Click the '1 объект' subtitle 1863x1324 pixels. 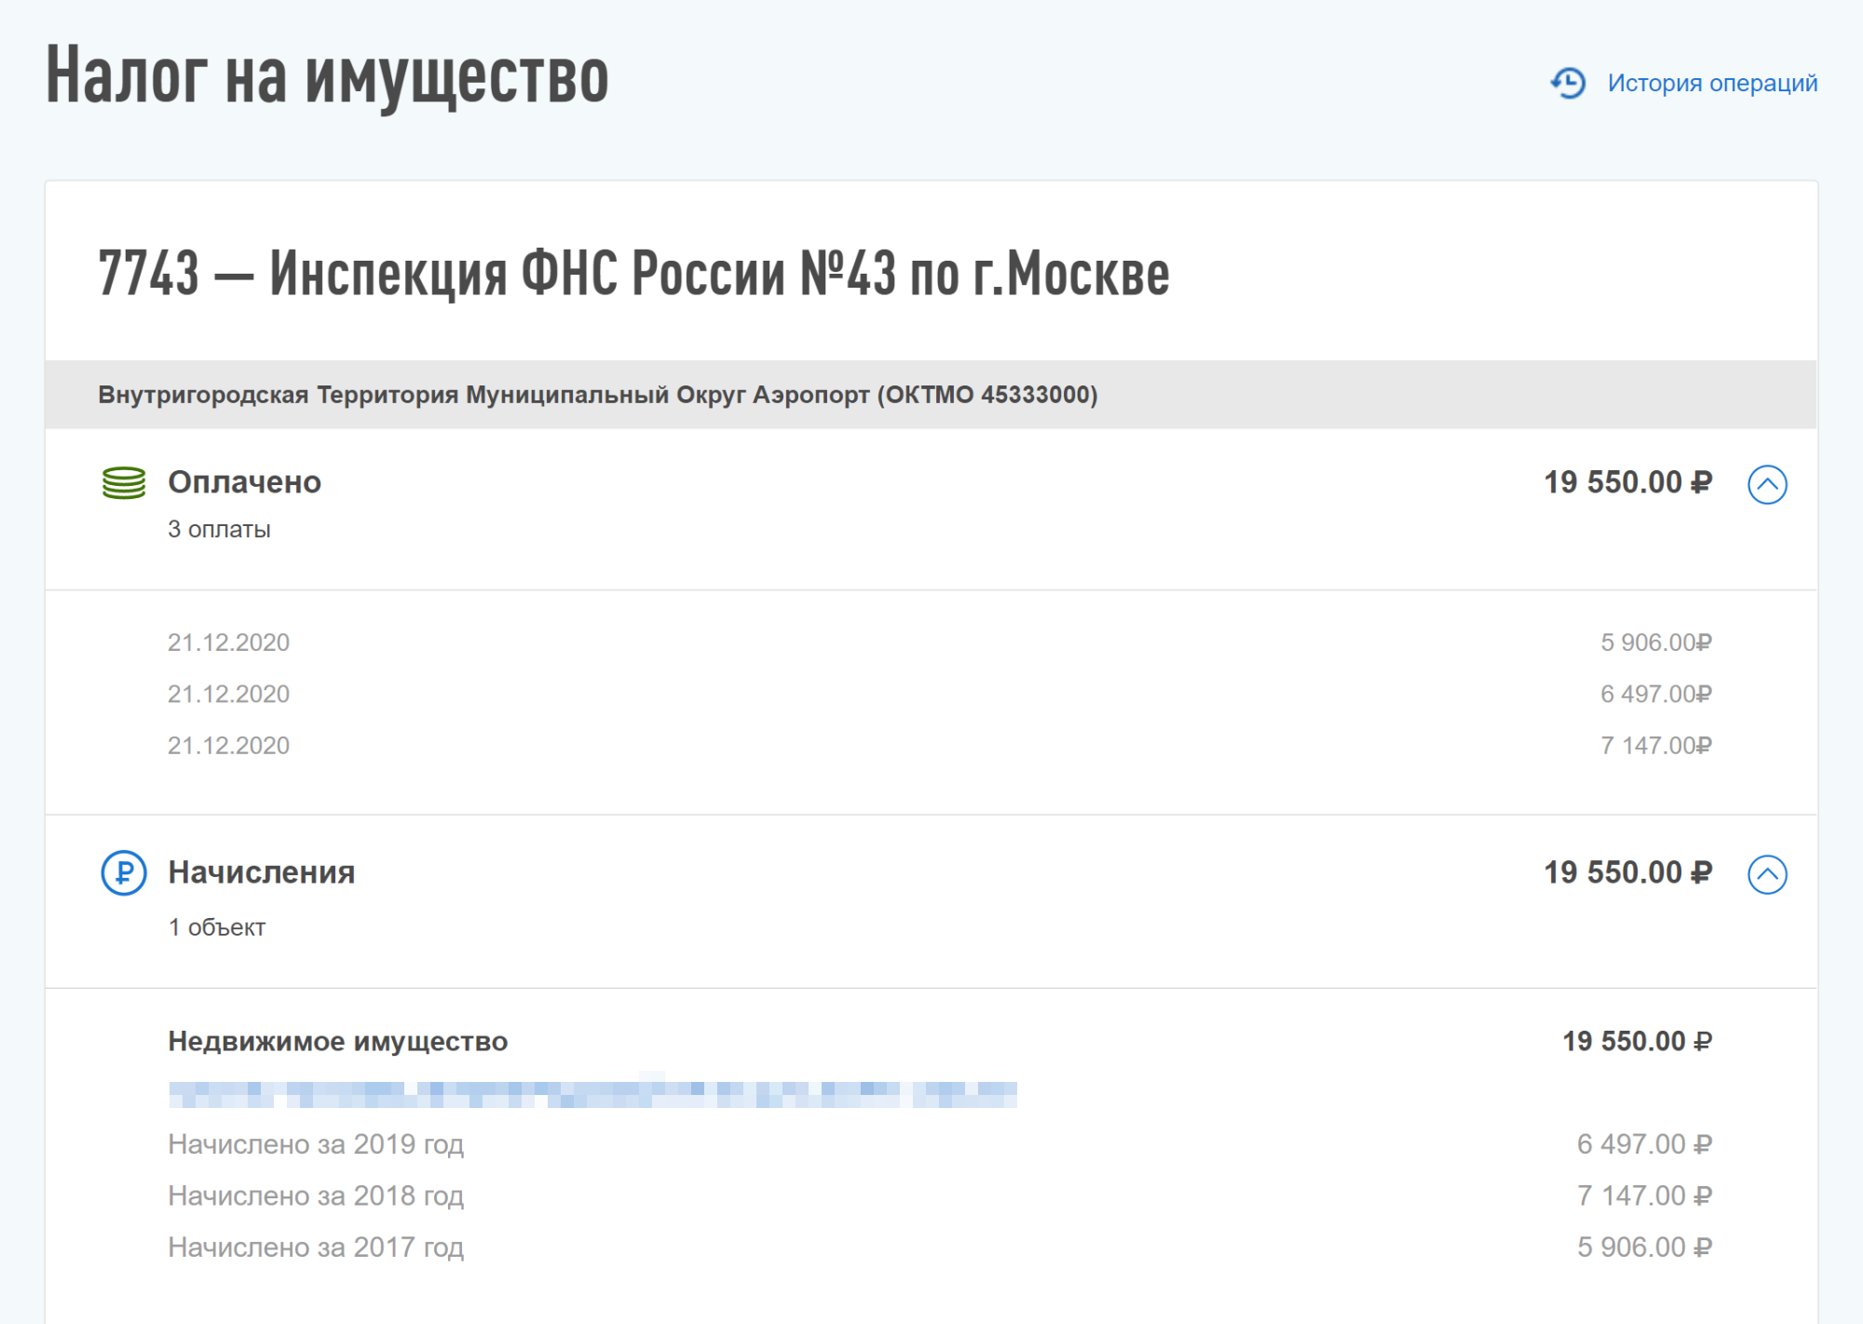pos(216,927)
